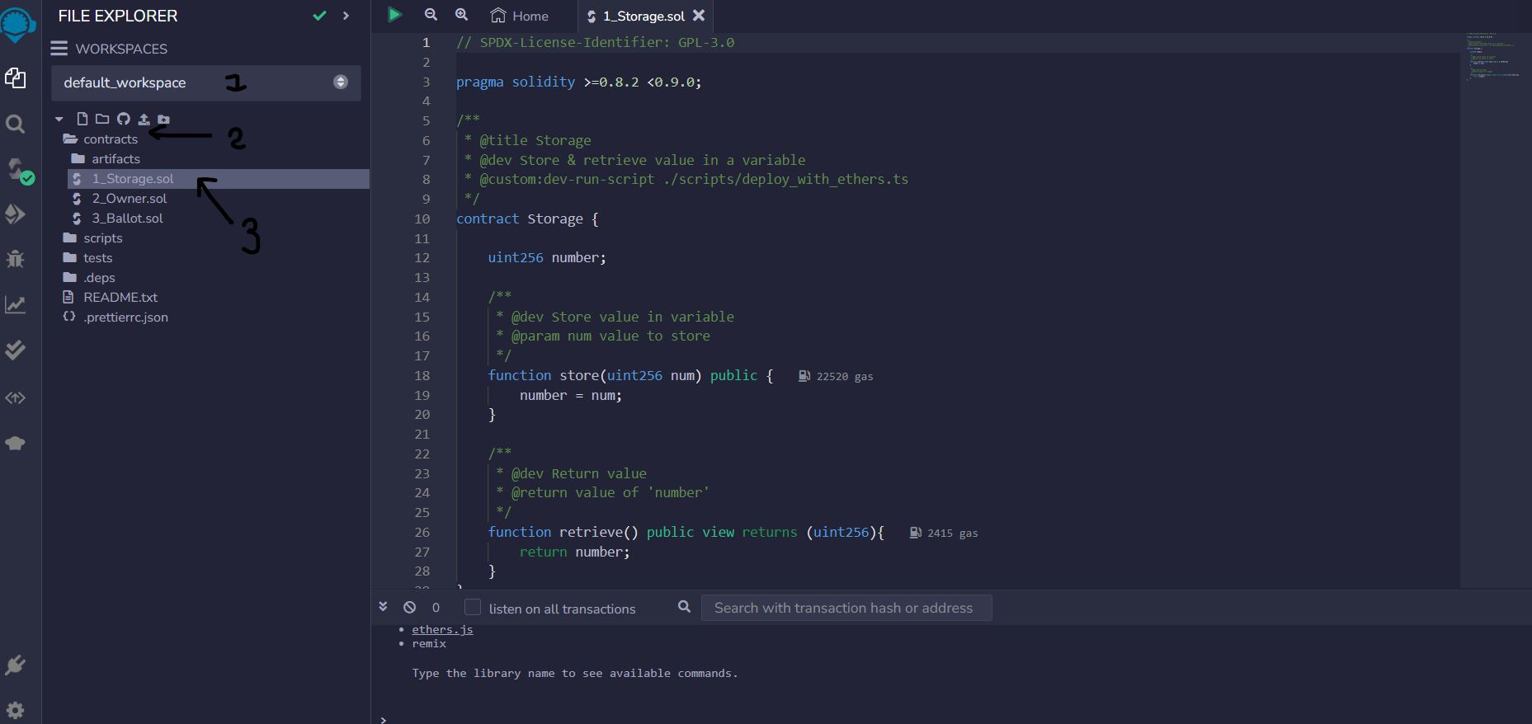Enable listen on all transactions checkbox
This screenshot has width=1532, height=724.
[x=473, y=607]
